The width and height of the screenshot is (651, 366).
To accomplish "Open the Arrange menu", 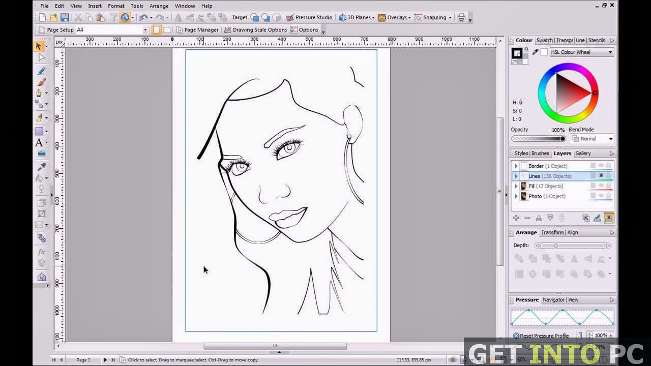I will tap(159, 6).
